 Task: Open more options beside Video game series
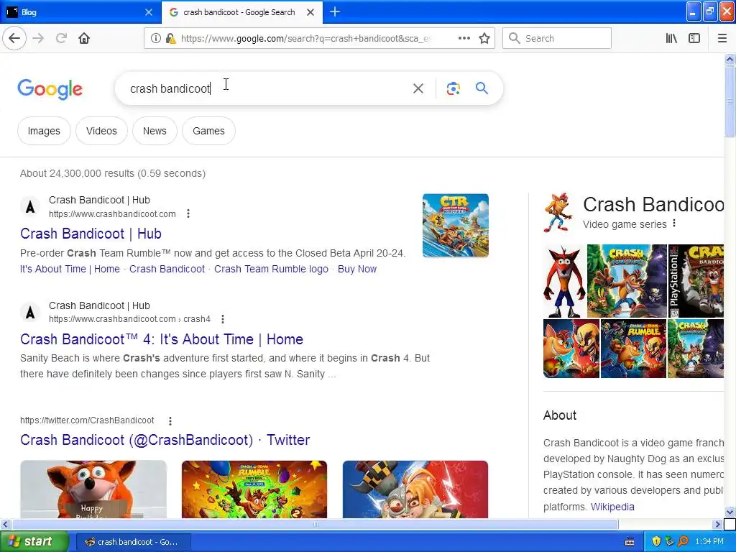pos(674,223)
